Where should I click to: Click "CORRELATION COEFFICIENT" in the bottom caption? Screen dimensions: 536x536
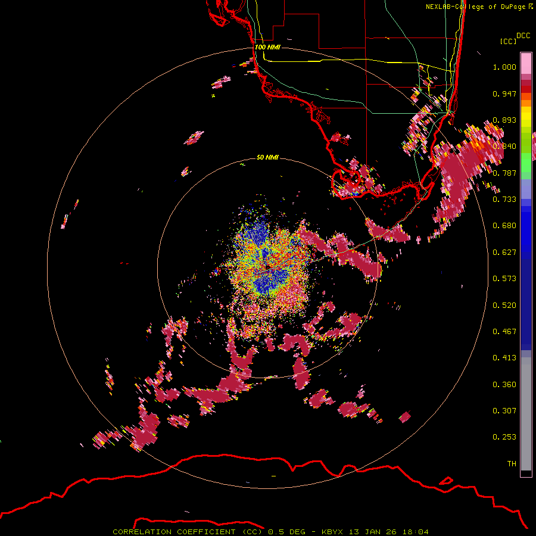click(x=174, y=532)
